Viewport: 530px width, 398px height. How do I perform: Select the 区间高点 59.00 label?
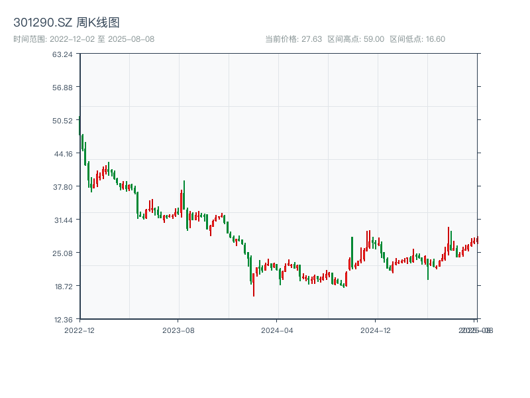pyautogui.click(x=356, y=39)
